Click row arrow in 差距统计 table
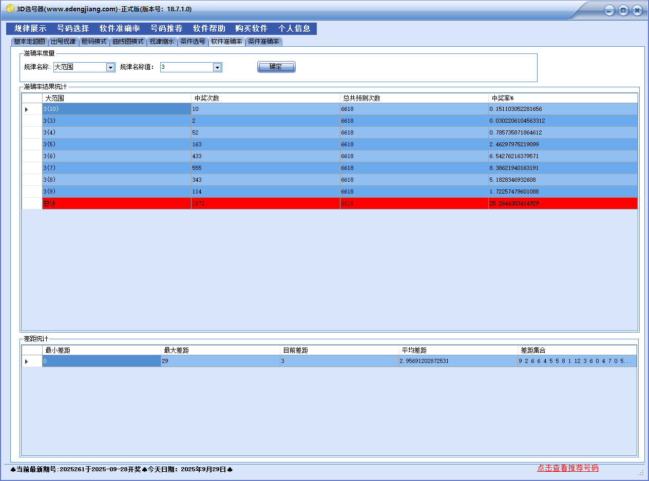This screenshot has height=481, width=649. pyautogui.click(x=27, y=361)
